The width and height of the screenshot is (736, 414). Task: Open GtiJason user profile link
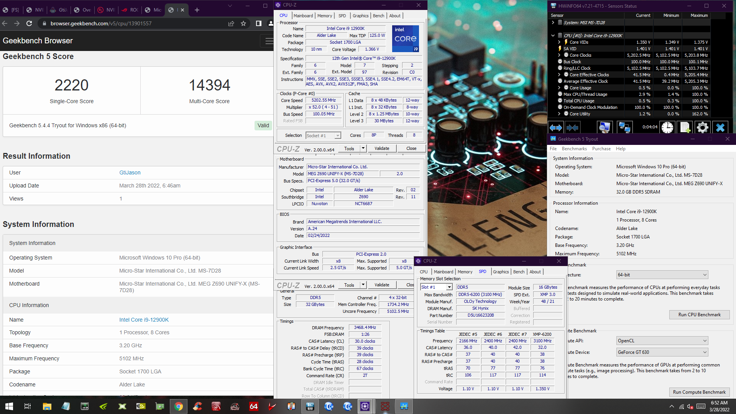coord(130,172)
